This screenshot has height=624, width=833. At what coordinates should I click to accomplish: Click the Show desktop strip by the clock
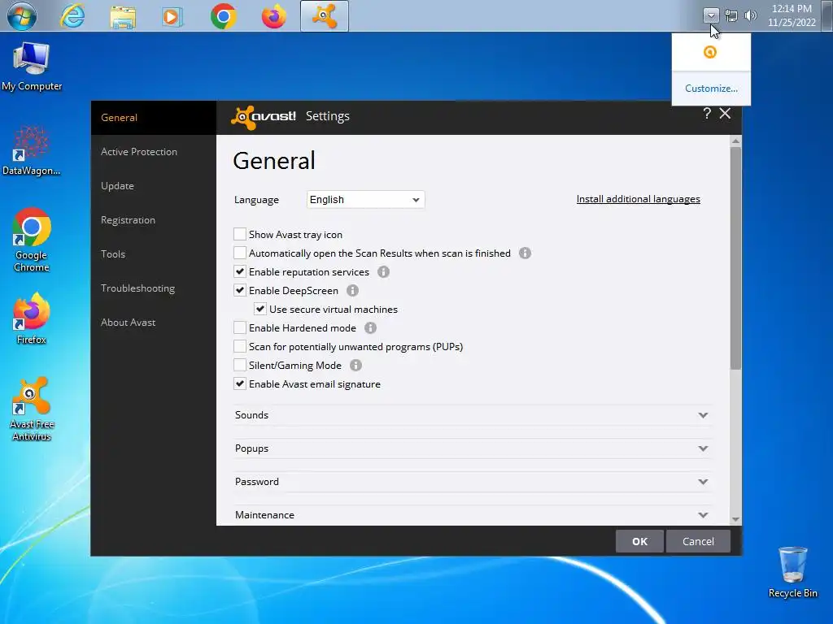click(x=827, y=15)
